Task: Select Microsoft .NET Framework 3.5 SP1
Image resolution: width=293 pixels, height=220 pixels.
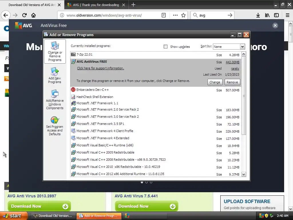Action: pos(156,124)
